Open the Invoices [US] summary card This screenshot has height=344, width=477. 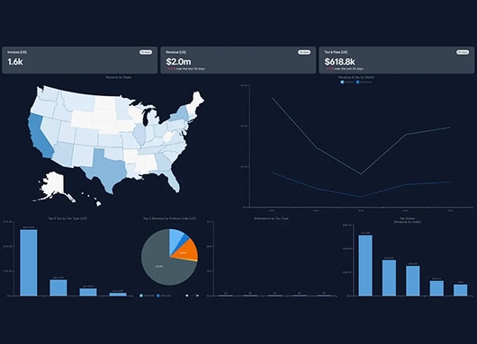point(80,60)
